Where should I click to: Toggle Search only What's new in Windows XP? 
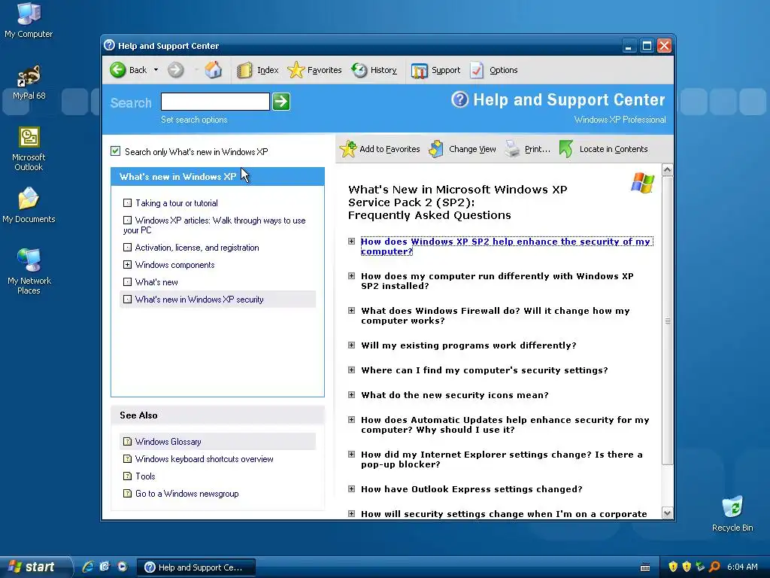[x=115, y=151]
